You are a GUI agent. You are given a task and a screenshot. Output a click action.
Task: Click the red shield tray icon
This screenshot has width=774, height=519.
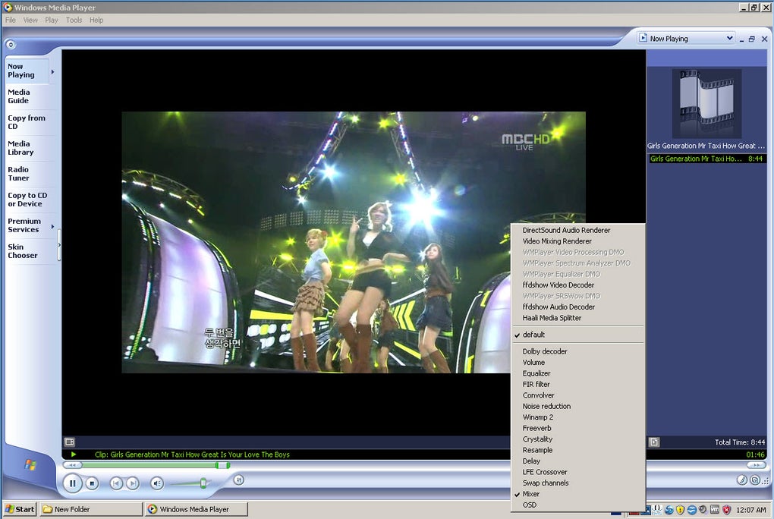[726, 510]
